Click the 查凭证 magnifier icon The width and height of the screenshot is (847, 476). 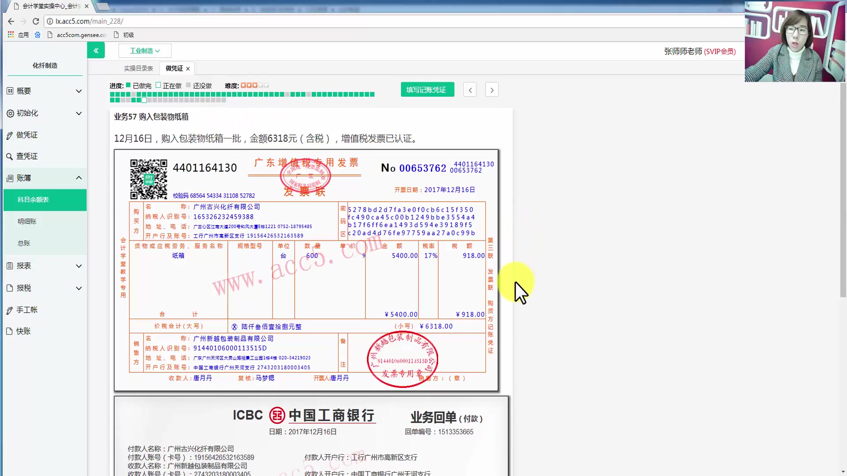(9, 156)
